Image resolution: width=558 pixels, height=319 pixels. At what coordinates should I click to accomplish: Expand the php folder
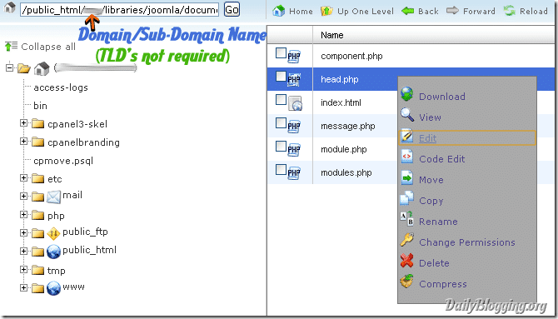tap(23, 214)
